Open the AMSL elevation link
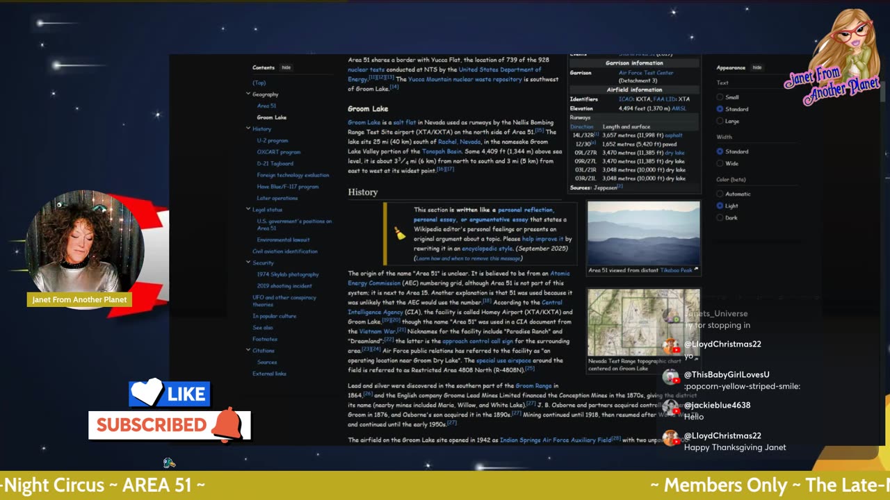This screenshot has height=500, width=890. [679, 108]
